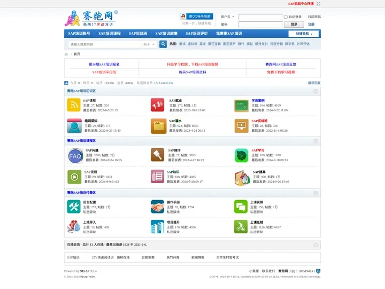
Task: Open the 免费下载学习视频 link
Action: point(281,72)
